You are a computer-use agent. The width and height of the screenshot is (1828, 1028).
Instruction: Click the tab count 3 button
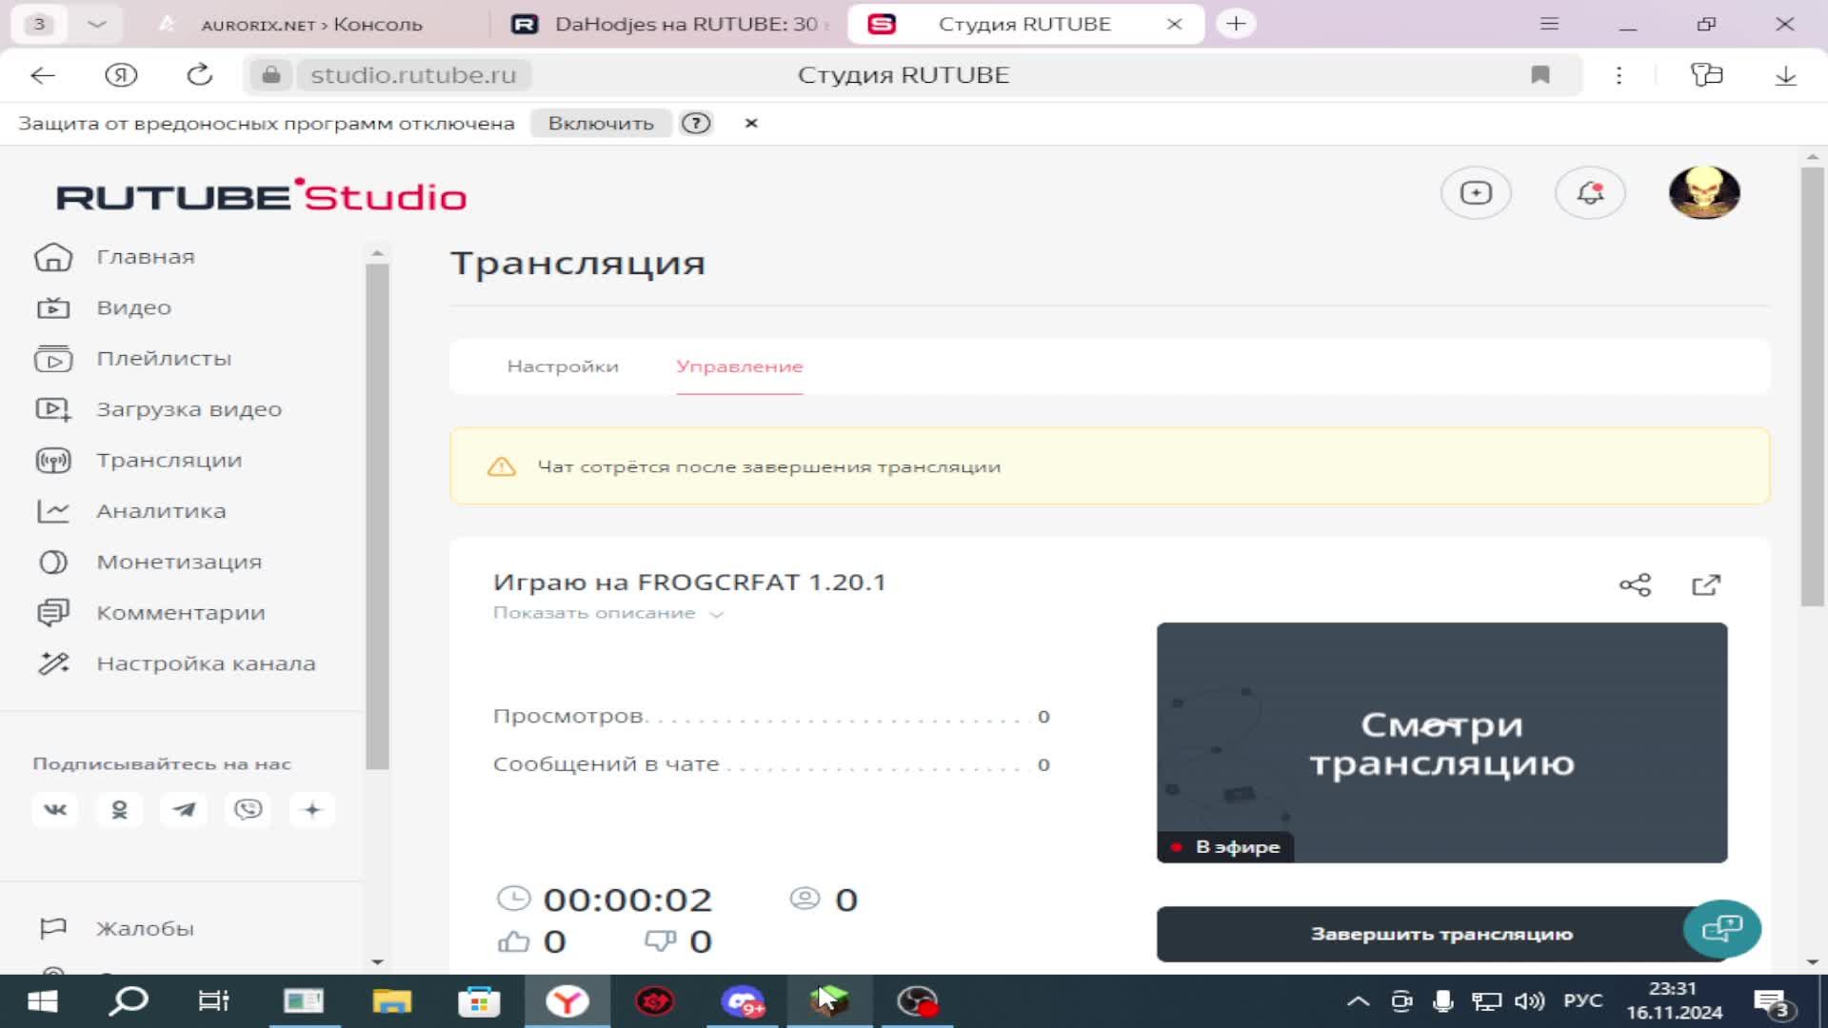(x=39, y=24)
